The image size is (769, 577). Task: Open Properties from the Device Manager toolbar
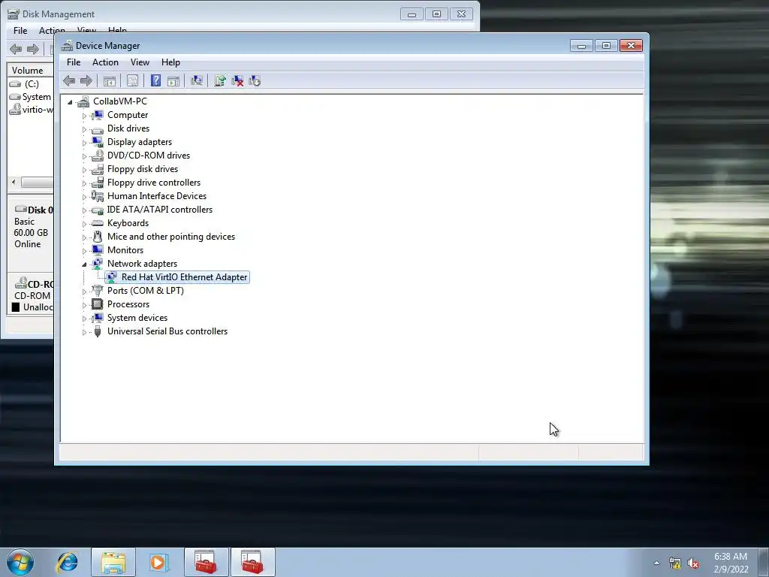(x=132, y=81)
